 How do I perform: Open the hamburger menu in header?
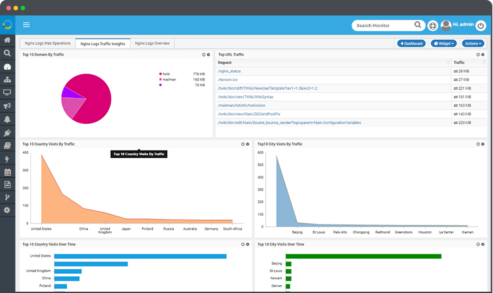(26, 25)
